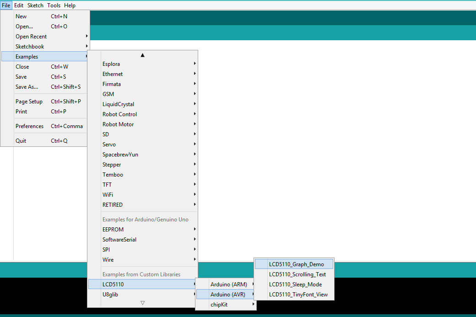The height and width of the screenshot is (317, 476).
Task: Expand the TFT examples
Action: 143,184
